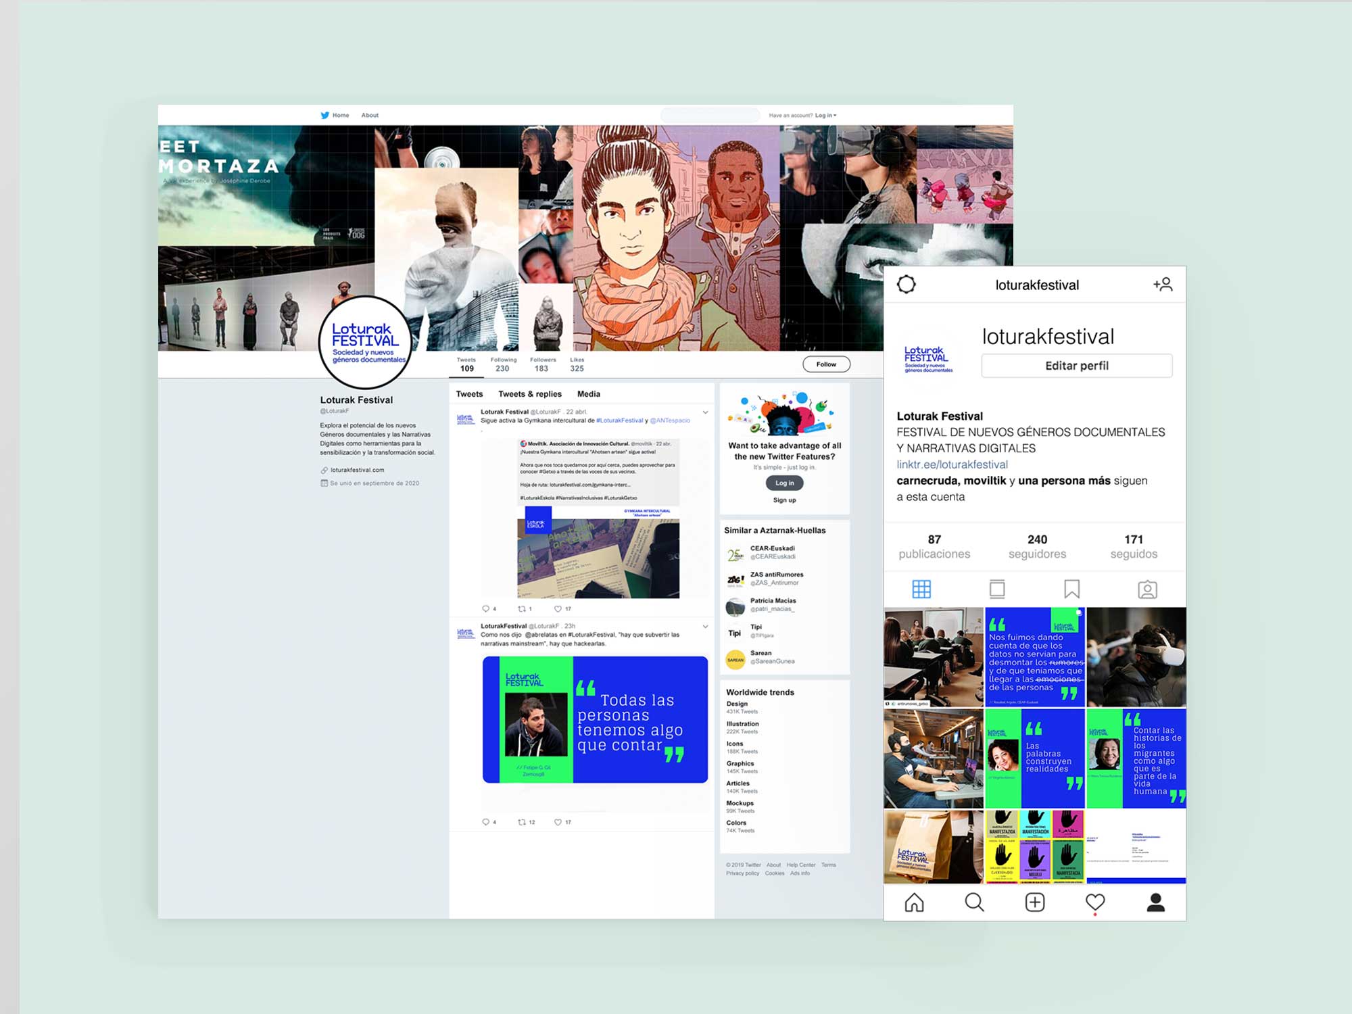Select the Likes 325 tab

pos(577,365)
